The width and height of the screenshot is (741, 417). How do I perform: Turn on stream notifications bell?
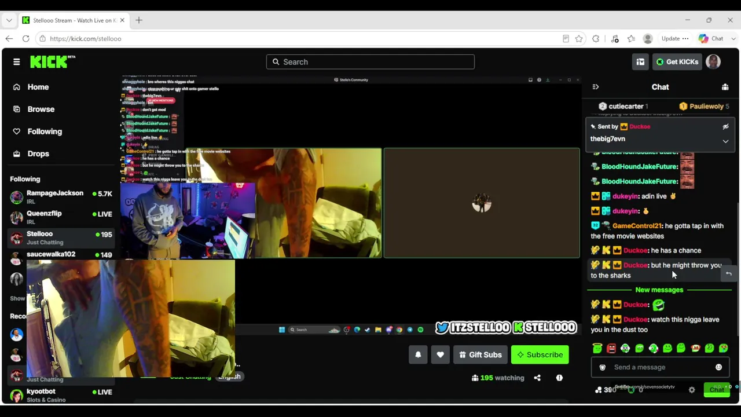(418, 355)
